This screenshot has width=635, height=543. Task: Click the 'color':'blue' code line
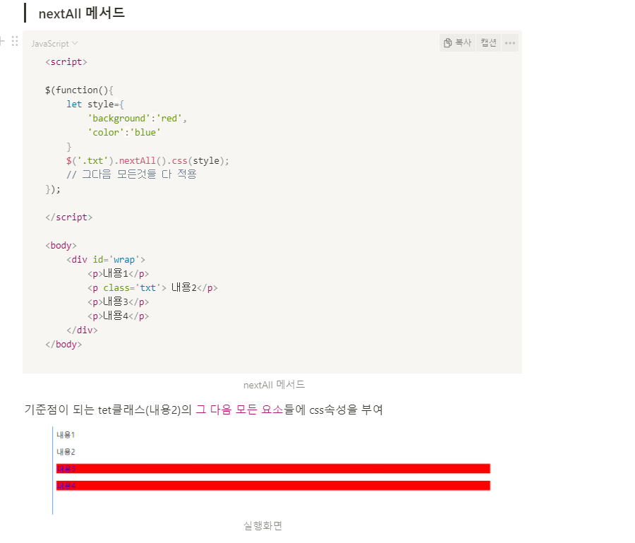(x=124, y=133)
